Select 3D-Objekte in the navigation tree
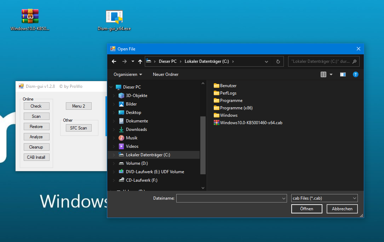Viewport: 384px width, 242px height. click(x=136, y=96)
